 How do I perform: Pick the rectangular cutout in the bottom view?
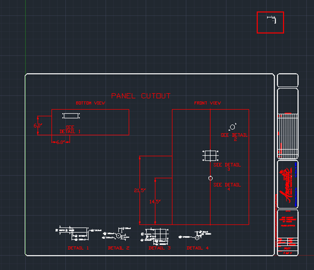pyautogui.click(x=71, y=116)
